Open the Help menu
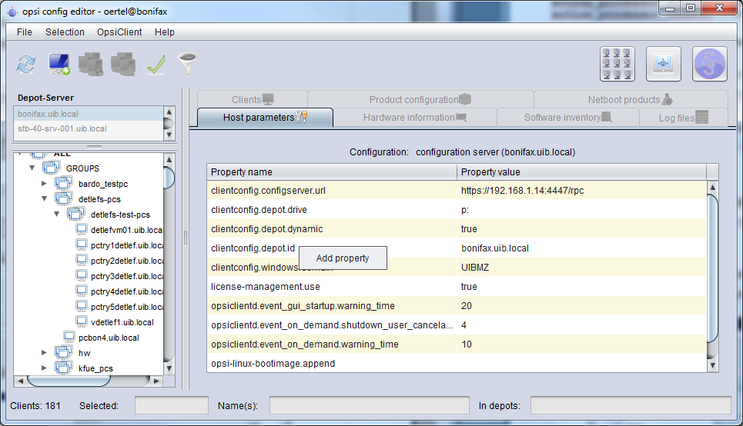 click(165, 32)
